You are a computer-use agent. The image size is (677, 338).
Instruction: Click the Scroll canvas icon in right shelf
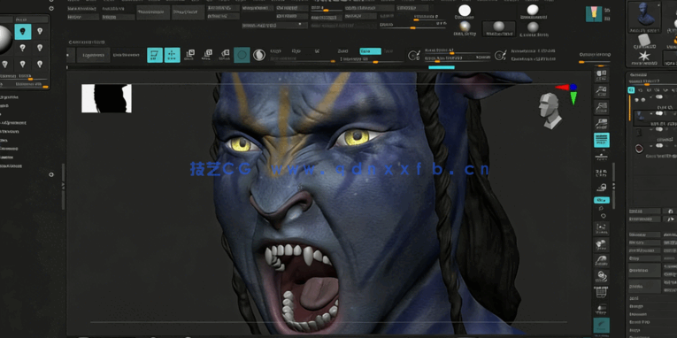tap(602, 91)
